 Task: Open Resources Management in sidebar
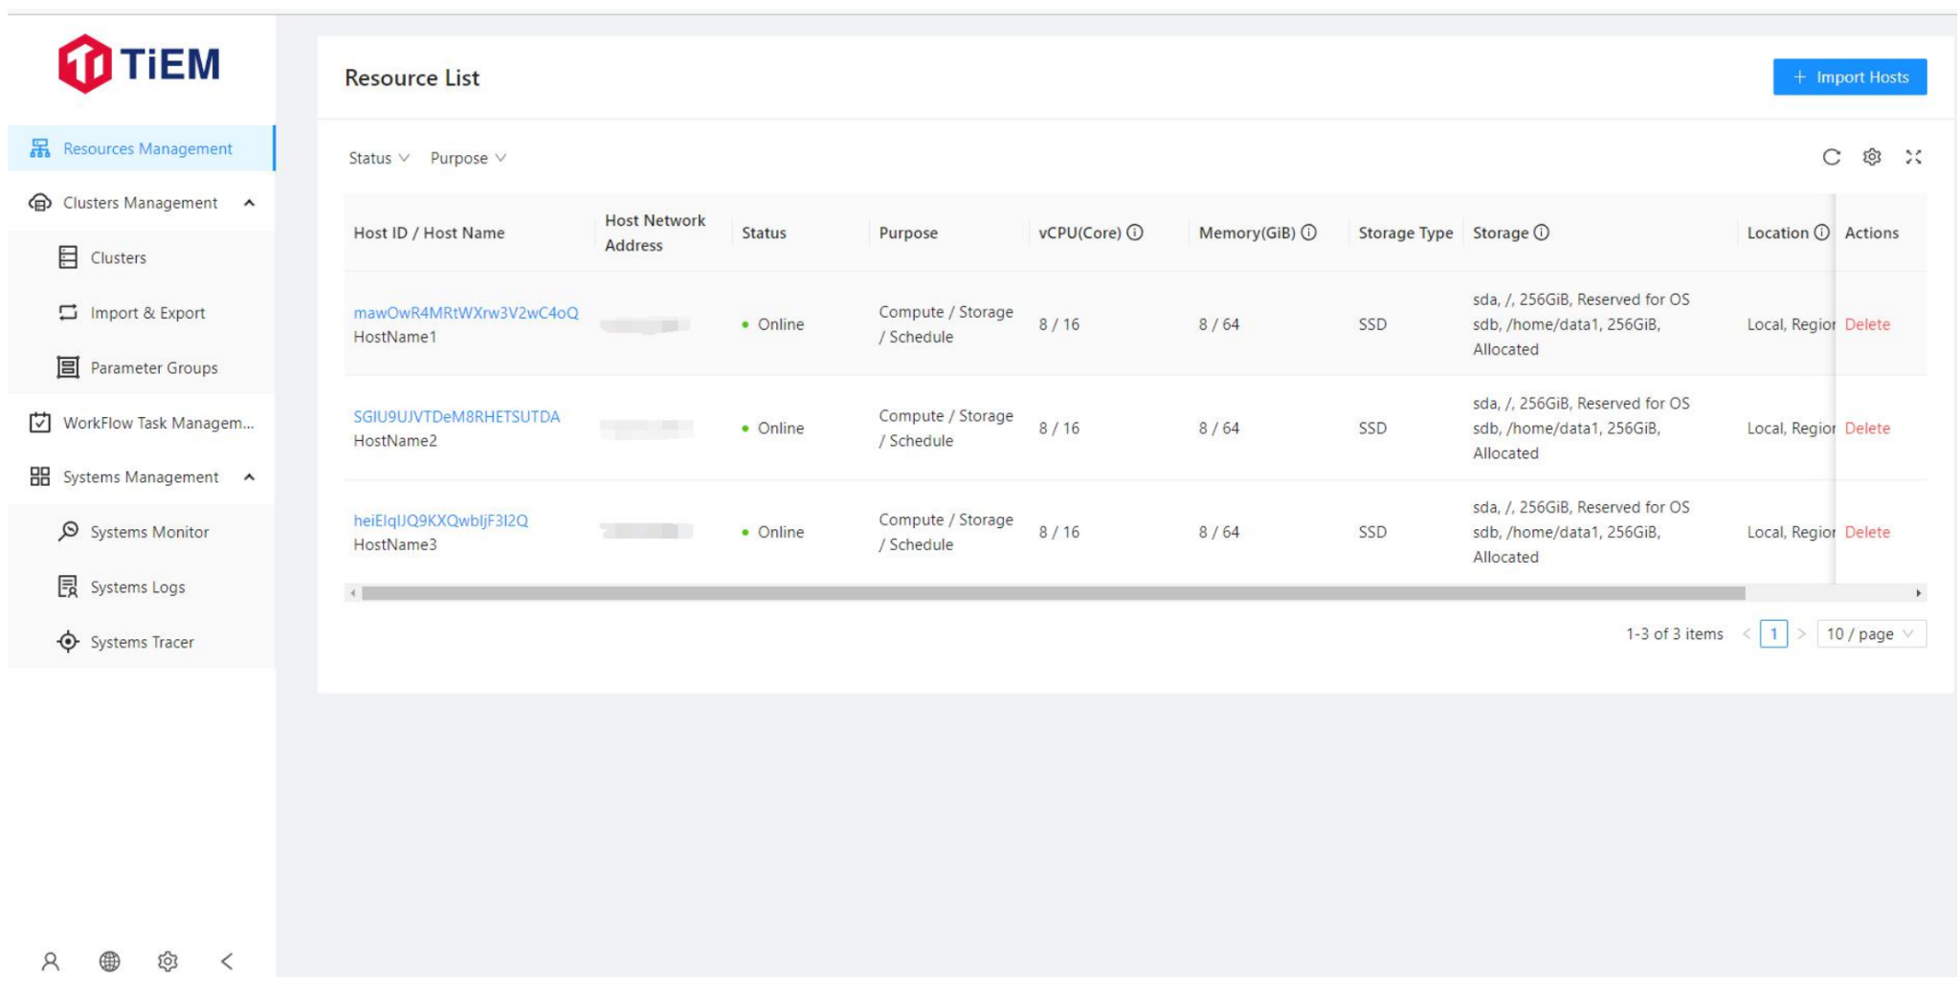click(142, 148)
